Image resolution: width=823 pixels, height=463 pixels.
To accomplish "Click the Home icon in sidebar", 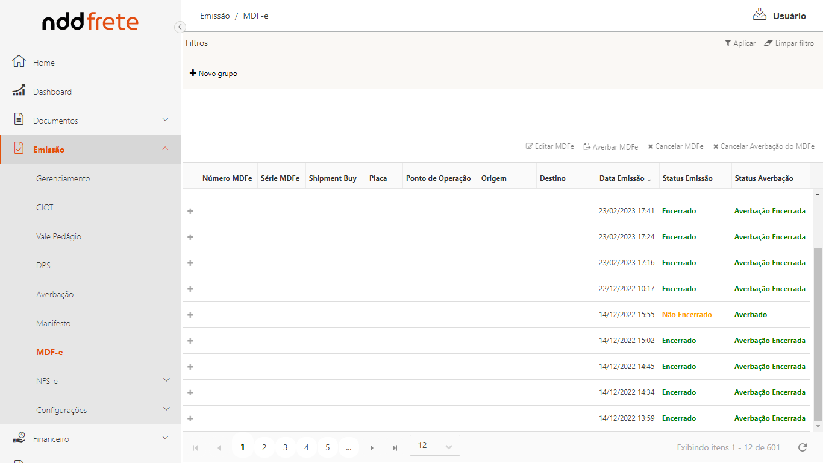I will [x=19, y=61].
